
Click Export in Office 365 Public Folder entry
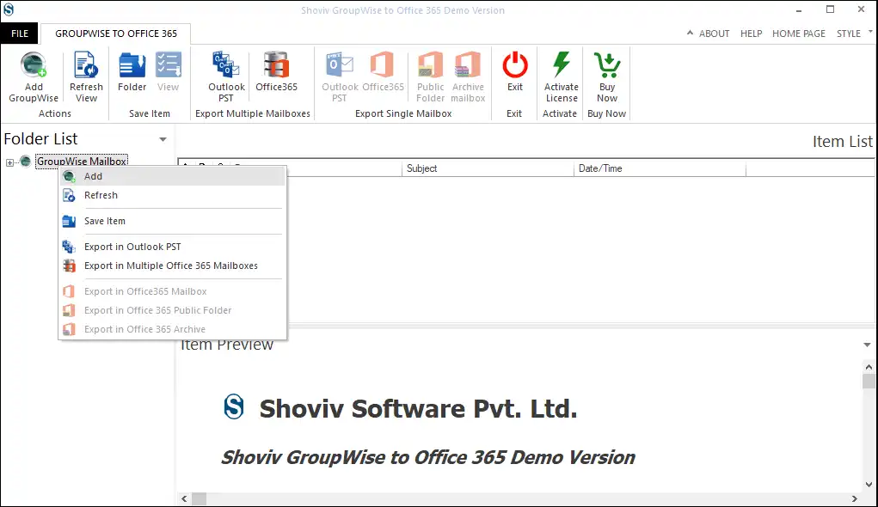coord(173,310)
